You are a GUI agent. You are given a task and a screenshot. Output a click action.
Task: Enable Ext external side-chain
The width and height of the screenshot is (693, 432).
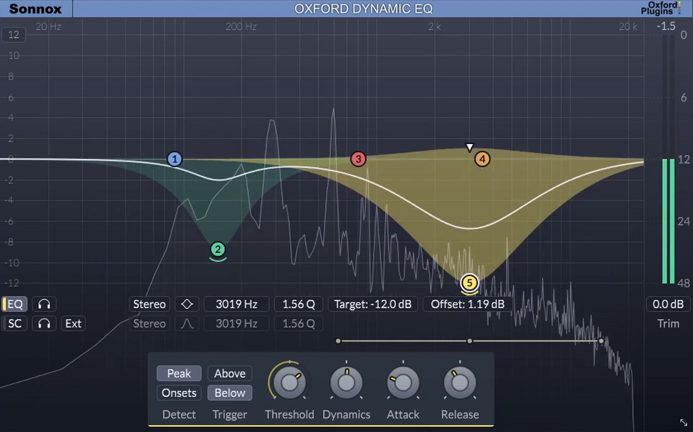74,324
